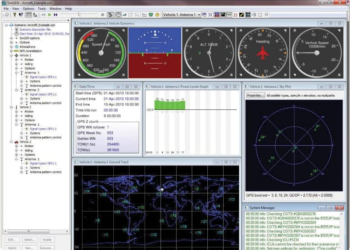Click the Help question-mark toolbar icon
350x250 pixels.
click(15, 15)
